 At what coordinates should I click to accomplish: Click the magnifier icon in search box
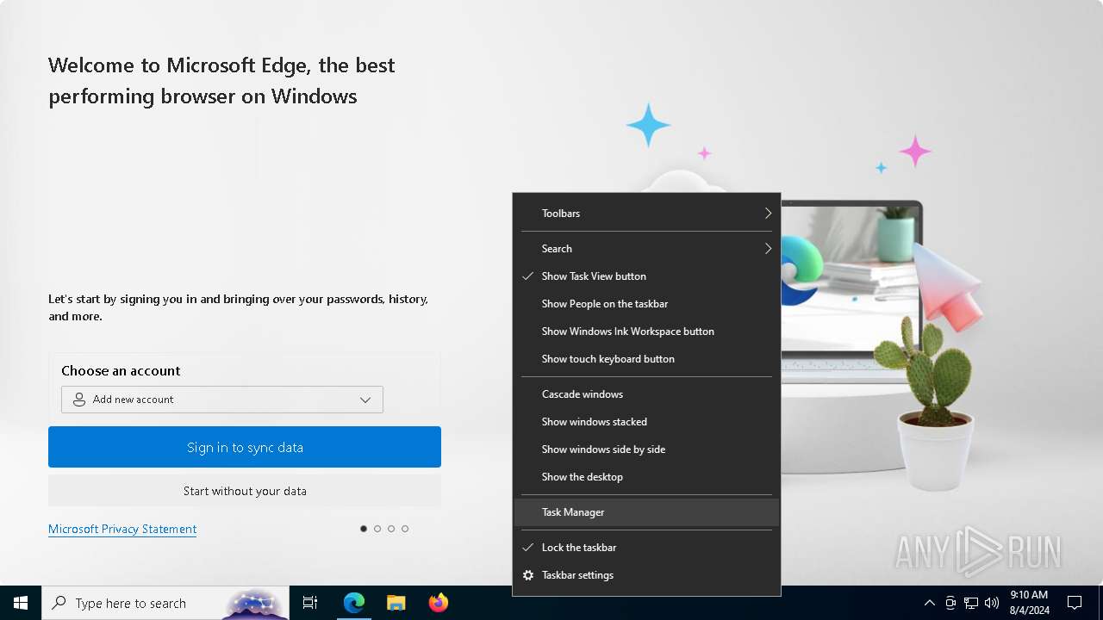pos(59,603)
